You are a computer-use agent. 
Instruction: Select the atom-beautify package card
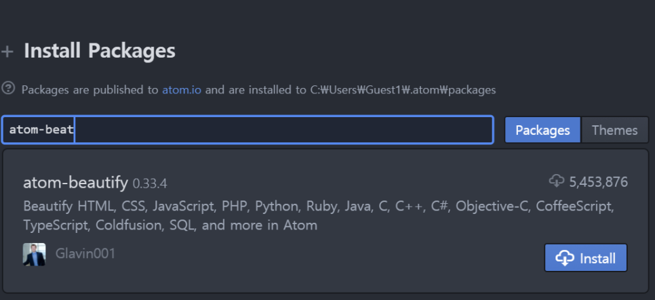[x=325, y=221]
